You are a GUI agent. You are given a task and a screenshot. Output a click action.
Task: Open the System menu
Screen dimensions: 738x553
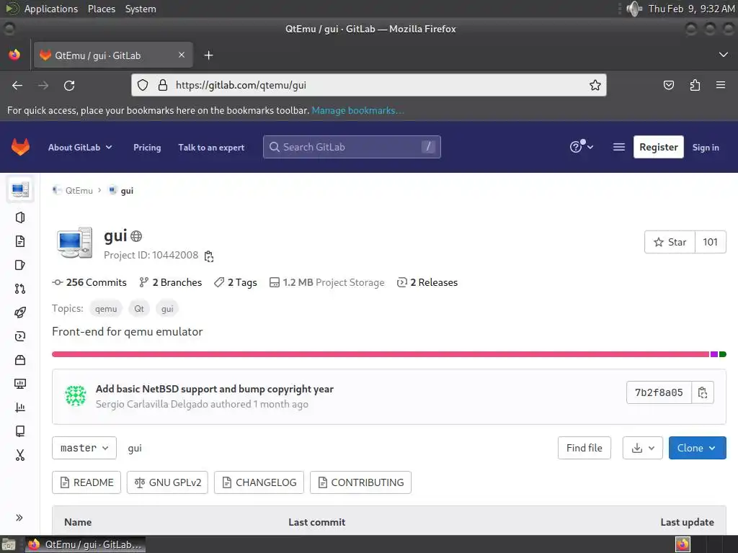pos(141,9)
